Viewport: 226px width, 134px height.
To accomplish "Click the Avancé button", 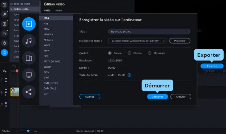I will [x=90, y=97].
